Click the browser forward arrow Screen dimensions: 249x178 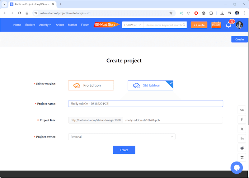(12, 13)
